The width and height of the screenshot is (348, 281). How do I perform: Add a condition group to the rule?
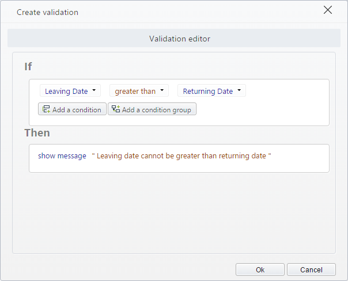(152, 109)
